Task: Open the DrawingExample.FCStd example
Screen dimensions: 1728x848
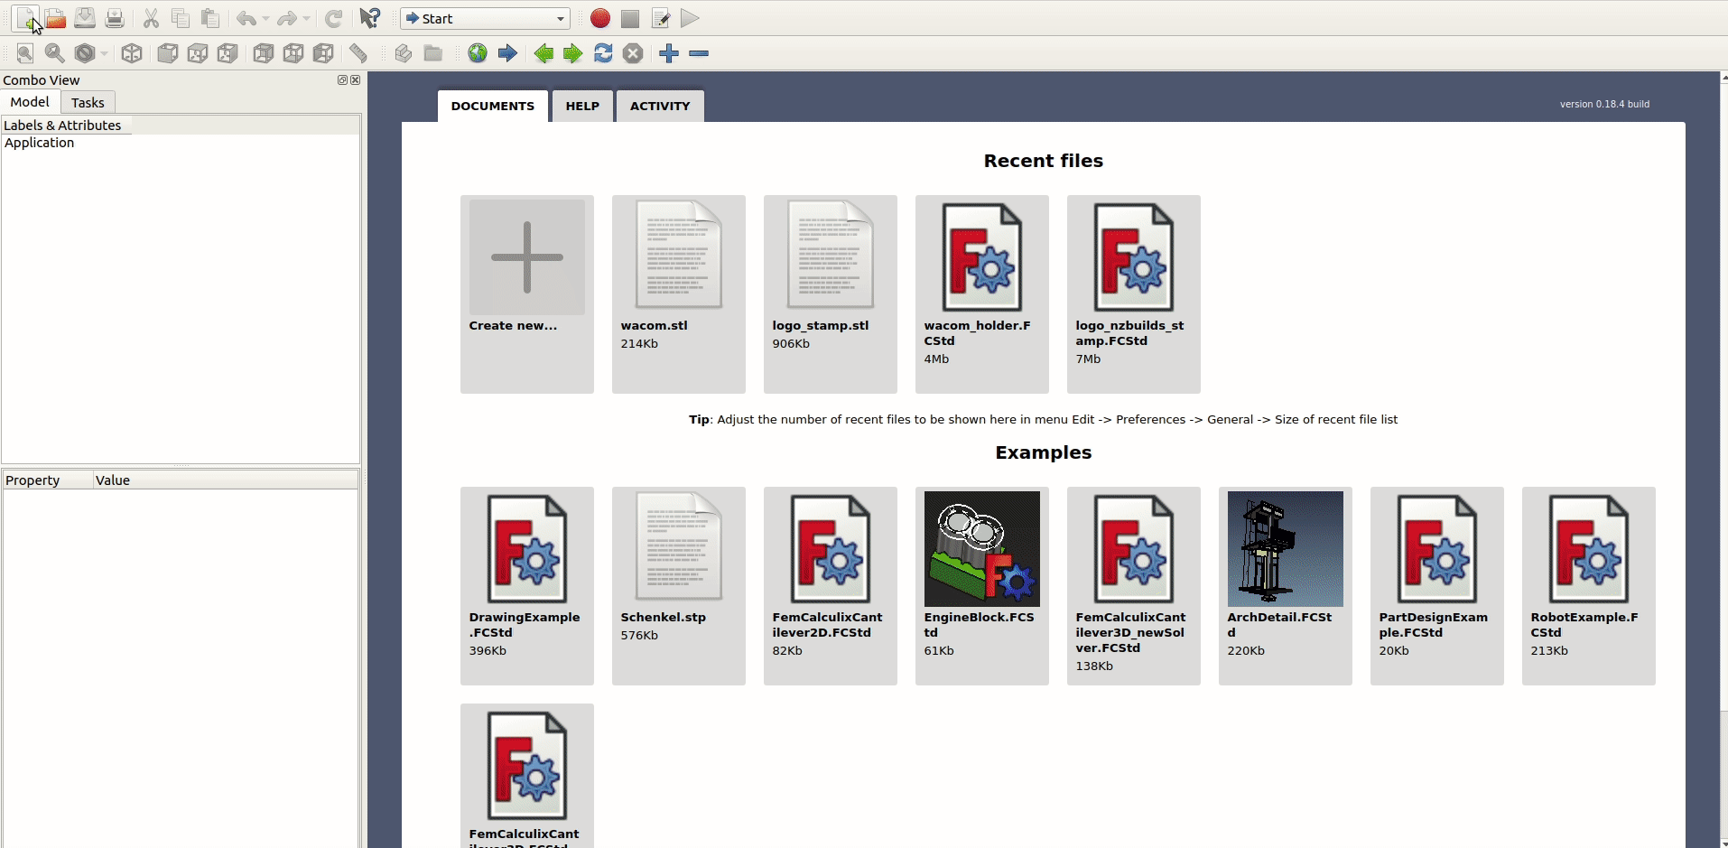Action: tap(527, 586)
